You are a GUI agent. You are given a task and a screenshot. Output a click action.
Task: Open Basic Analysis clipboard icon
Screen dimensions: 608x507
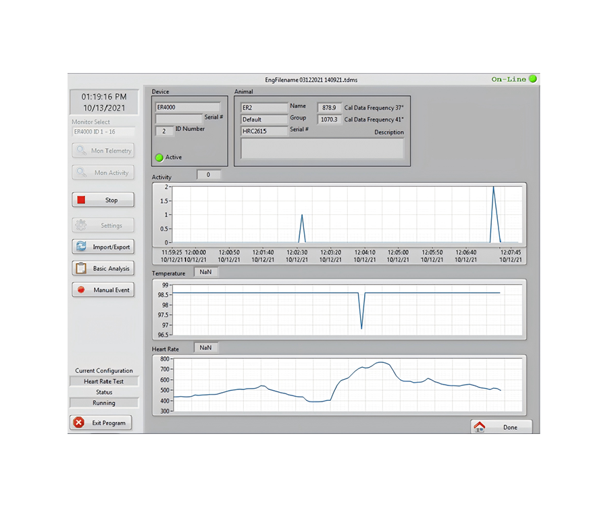click(81, 268)
